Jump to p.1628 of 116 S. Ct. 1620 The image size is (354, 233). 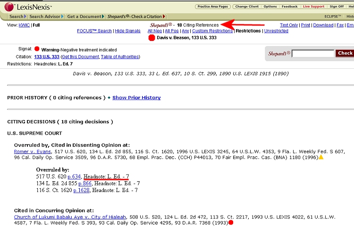click(82, 190)
